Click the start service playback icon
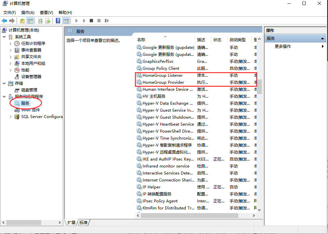Viewport: 328px width, 234px height. [77, 20]
